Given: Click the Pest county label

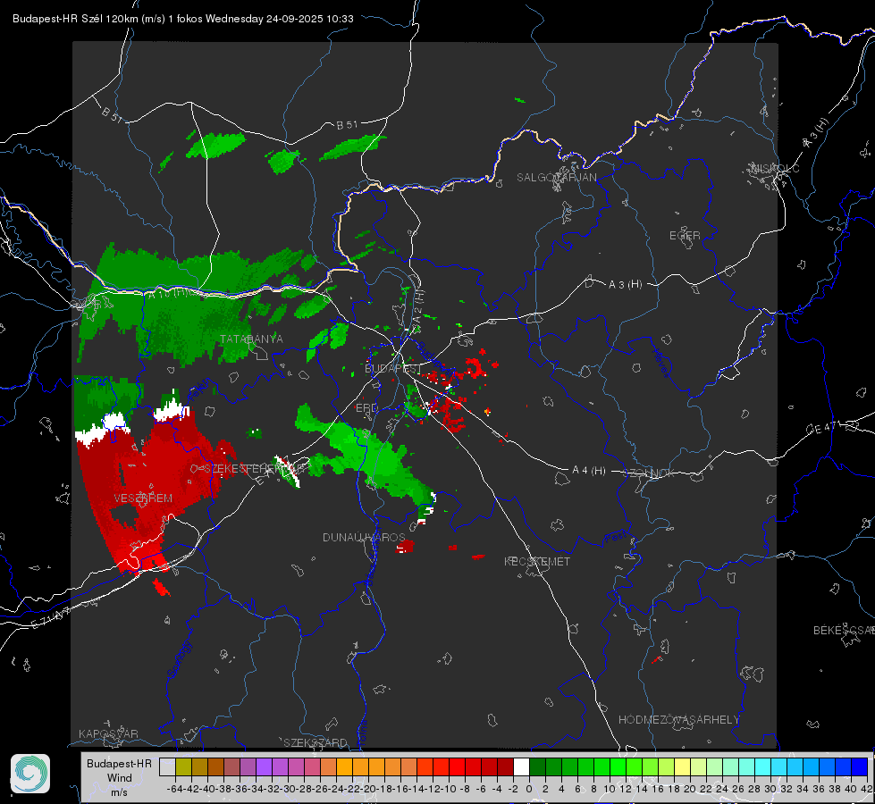Looking at the screenshot, I should 616,537.
